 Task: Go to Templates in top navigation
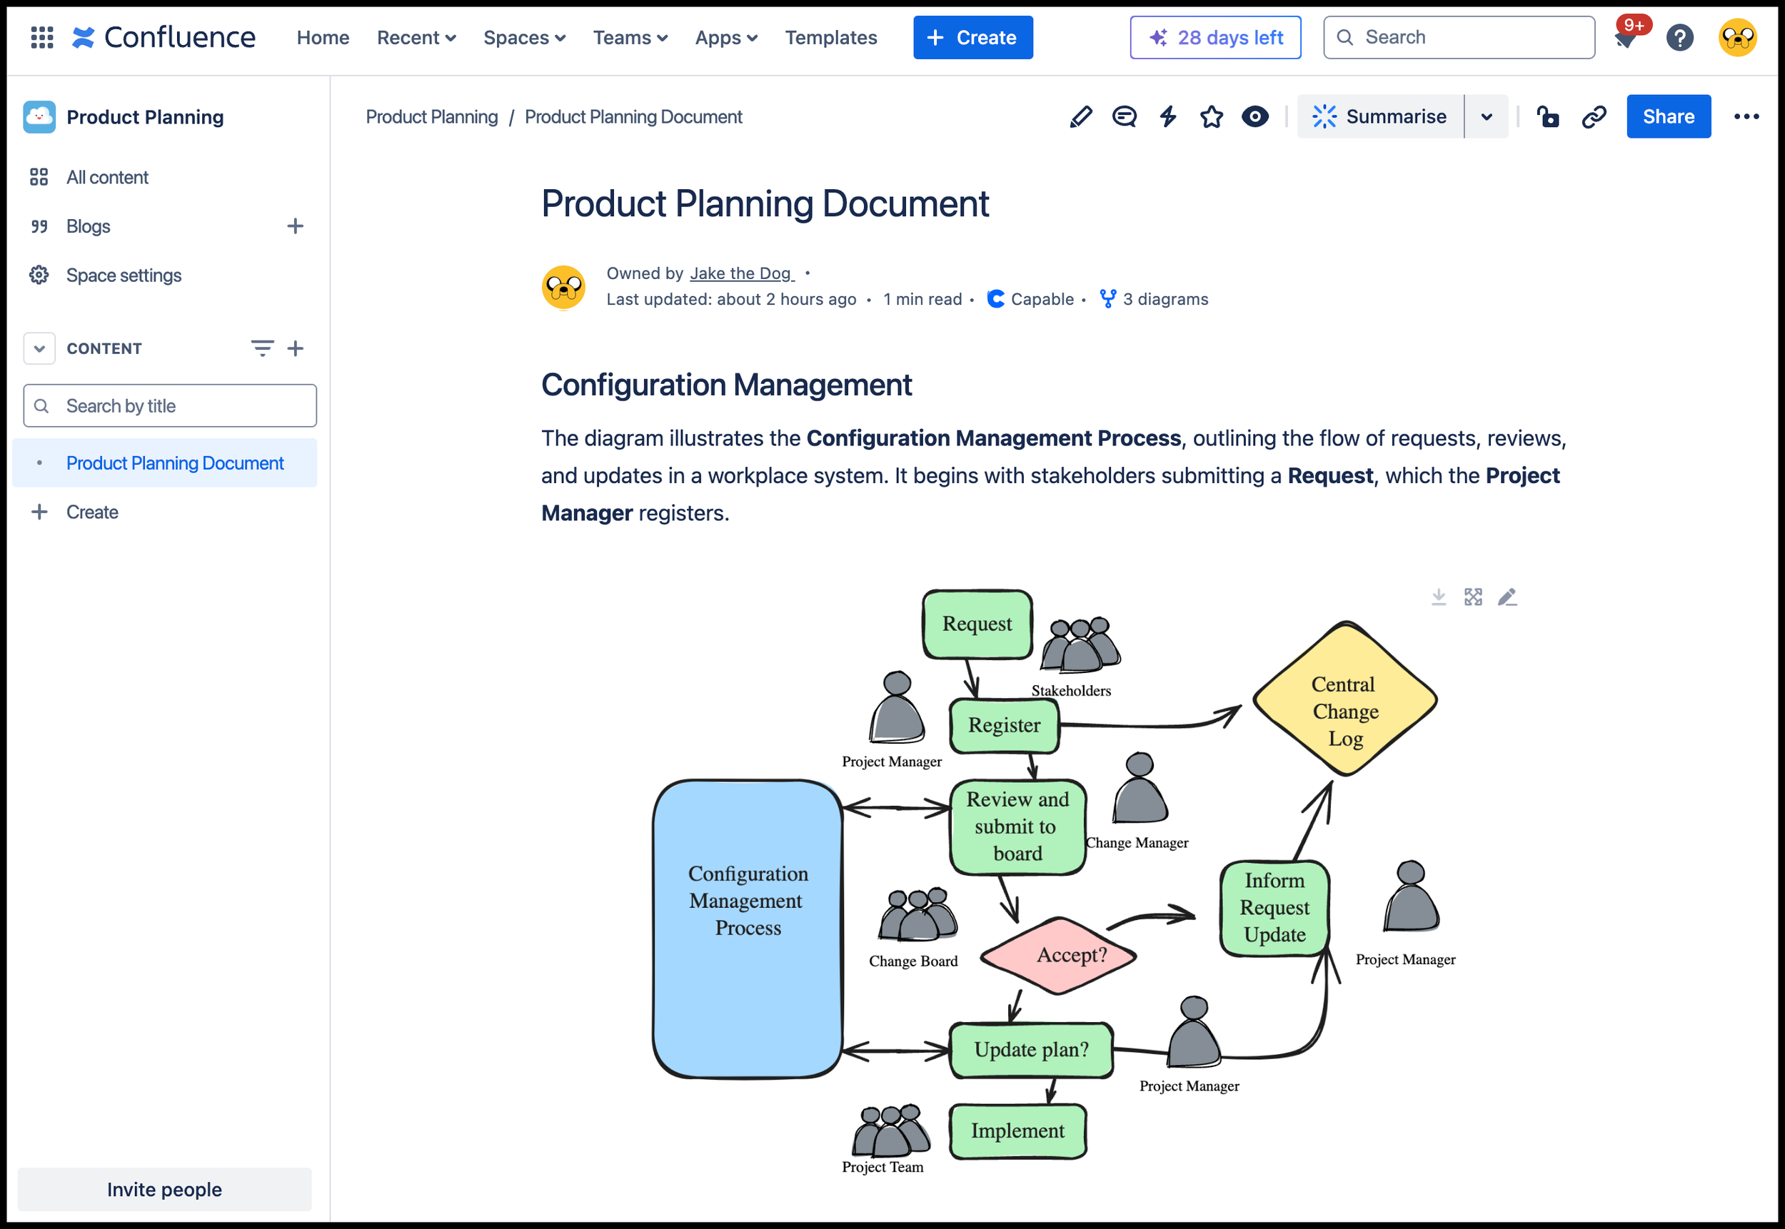click(x=830, y=37)
